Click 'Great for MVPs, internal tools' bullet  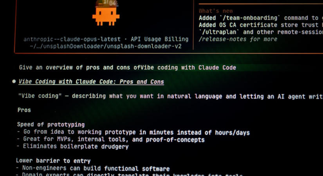tap(111, 139)
